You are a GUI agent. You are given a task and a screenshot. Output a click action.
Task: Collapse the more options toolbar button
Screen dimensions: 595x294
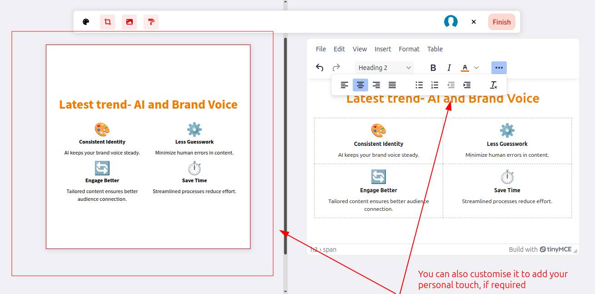[499, 68]
